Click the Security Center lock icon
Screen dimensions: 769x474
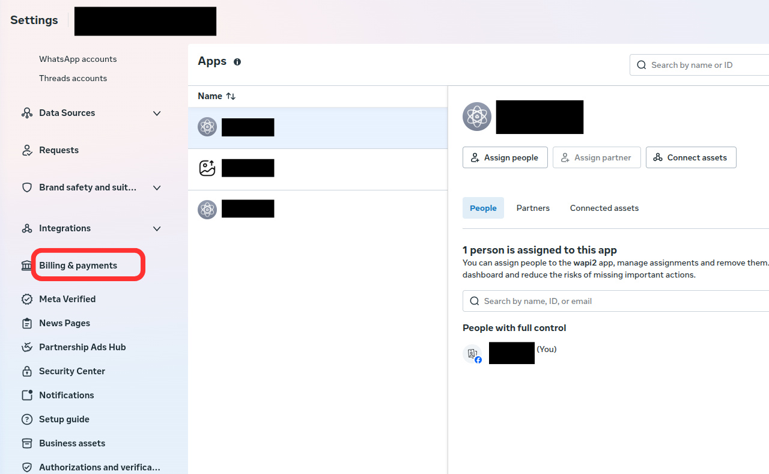(26, 371)
